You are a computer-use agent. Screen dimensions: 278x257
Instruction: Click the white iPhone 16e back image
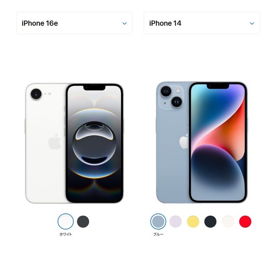pos(45,143)
